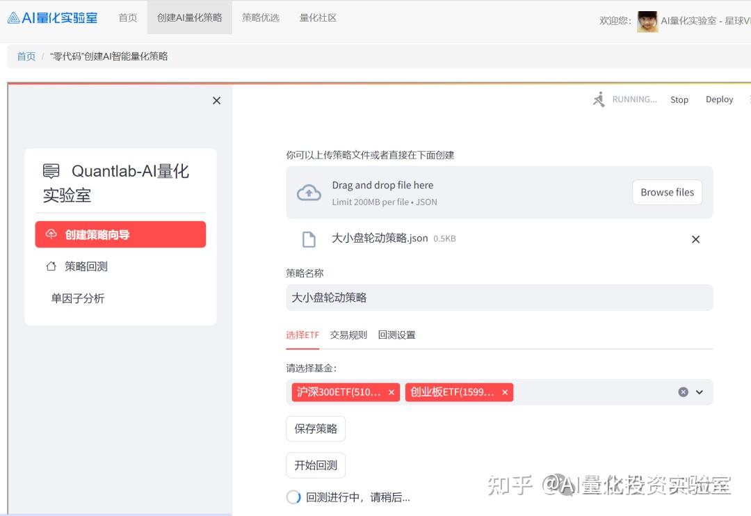Click the Quantlab panel book icon
Screen dimensions: 751x516
(x=51, y=171)
